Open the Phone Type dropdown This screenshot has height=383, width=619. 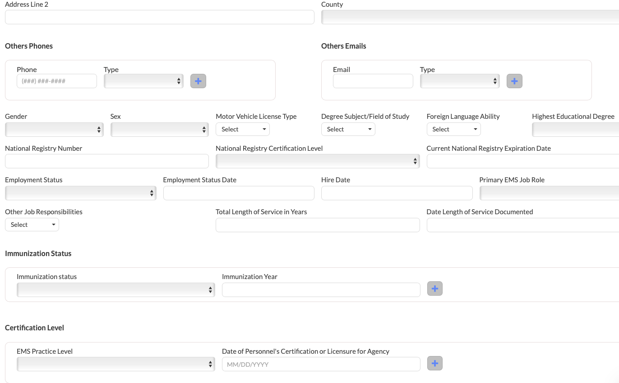(143, 81)
